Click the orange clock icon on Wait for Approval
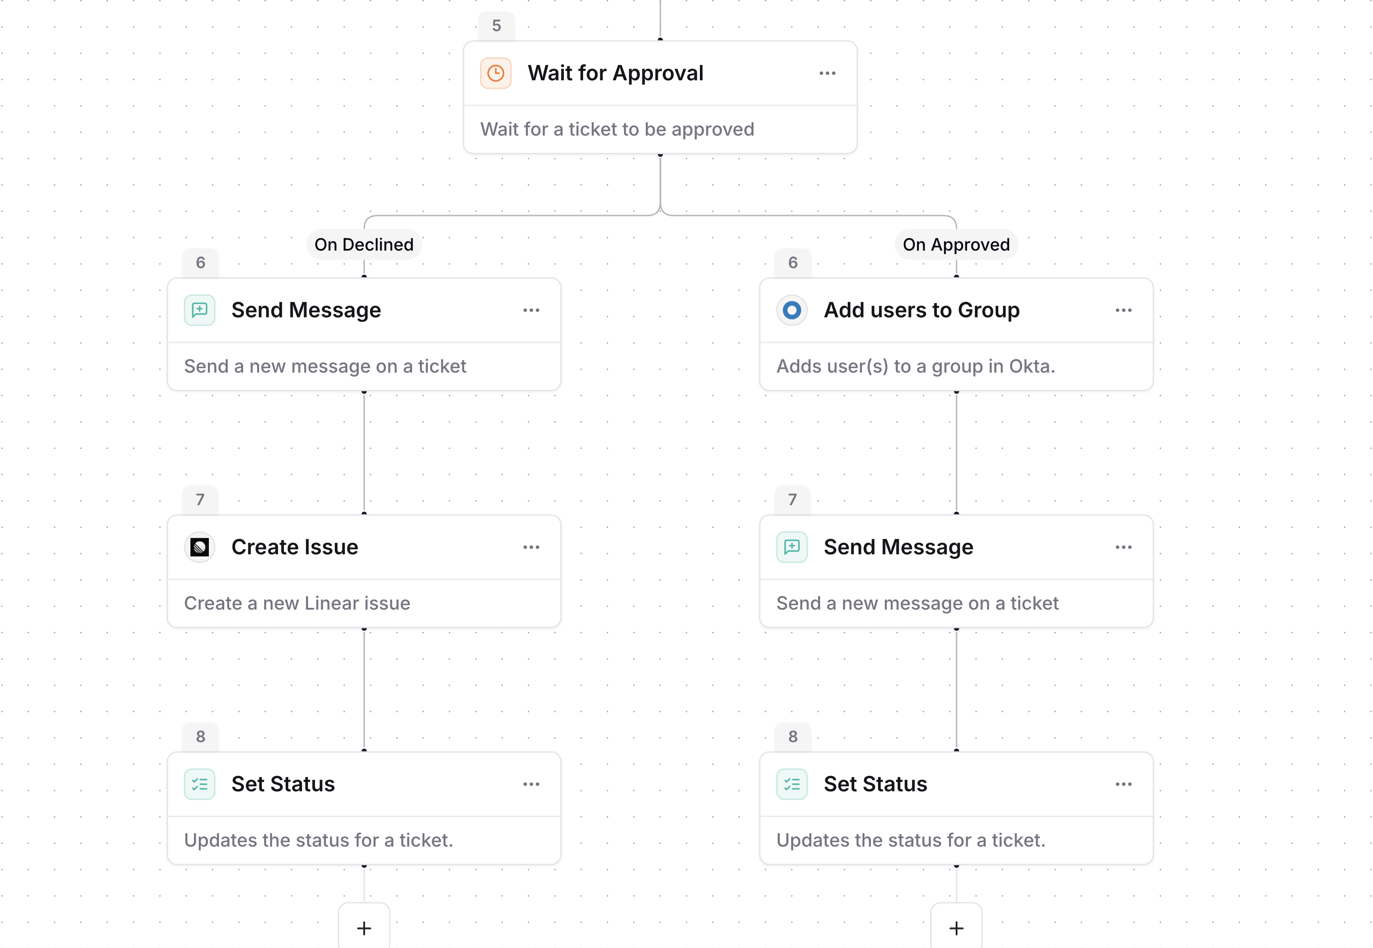 click(x=495, y=73)
